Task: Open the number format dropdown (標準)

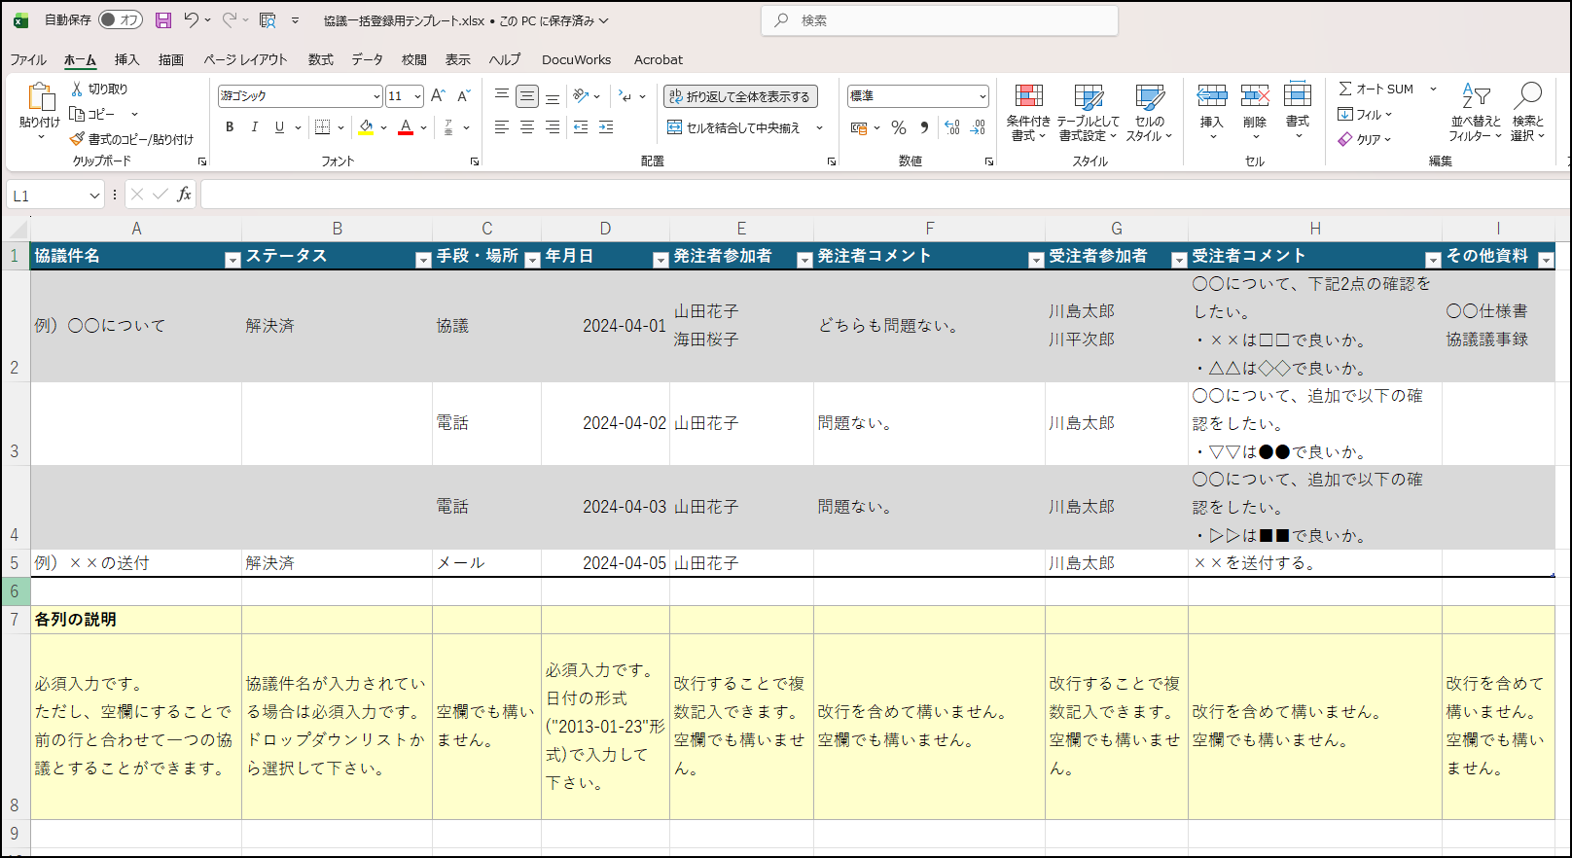Action: tap(982, 96)
